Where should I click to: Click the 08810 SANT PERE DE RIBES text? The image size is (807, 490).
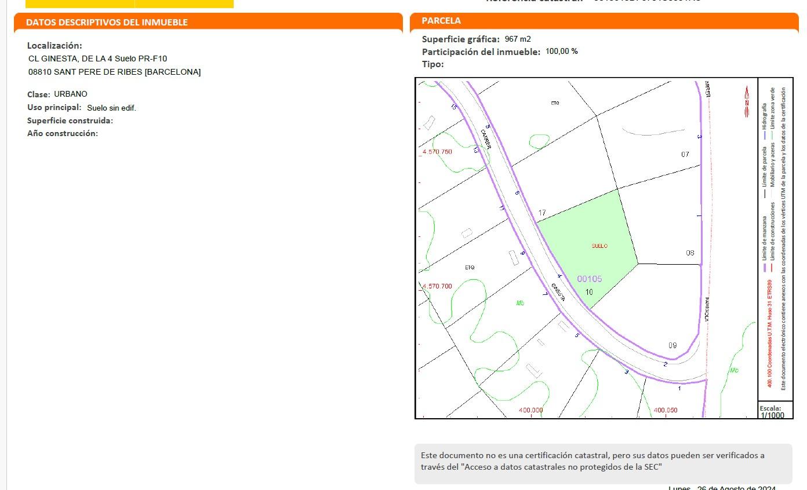[x=114, y=72]
